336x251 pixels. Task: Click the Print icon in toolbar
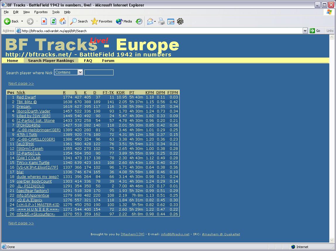click(162, 21)
